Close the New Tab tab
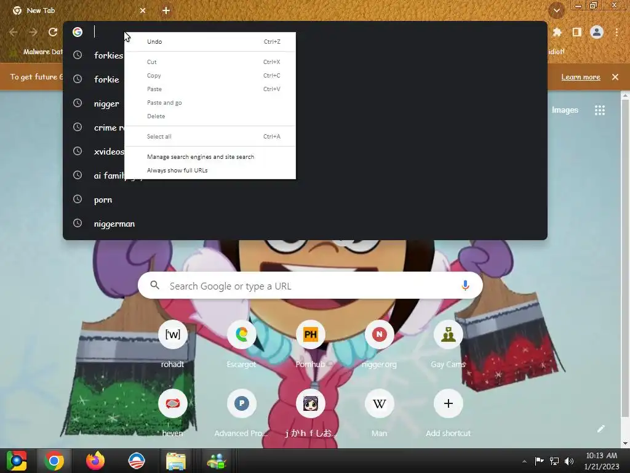 coord(143,10)
